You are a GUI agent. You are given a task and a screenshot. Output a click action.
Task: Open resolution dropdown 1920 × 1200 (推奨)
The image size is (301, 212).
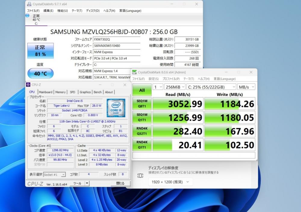(x=170, y=182)
